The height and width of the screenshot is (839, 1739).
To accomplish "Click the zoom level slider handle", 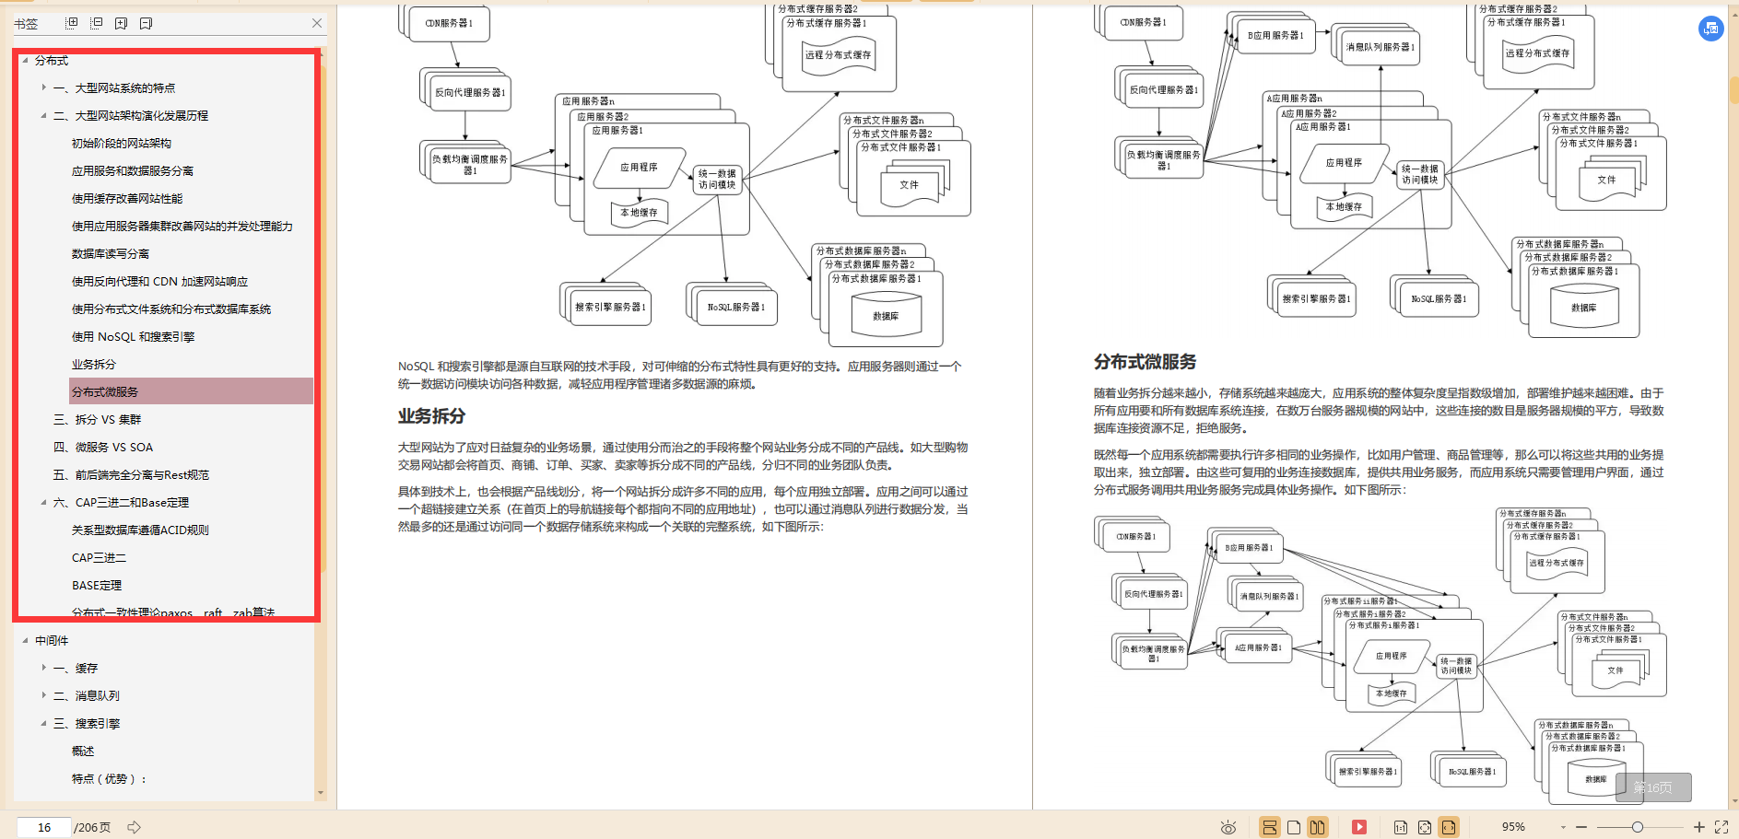I will [1639, 826].
